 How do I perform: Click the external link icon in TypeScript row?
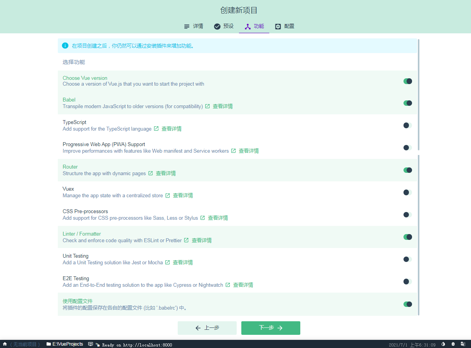pos(156,129)
